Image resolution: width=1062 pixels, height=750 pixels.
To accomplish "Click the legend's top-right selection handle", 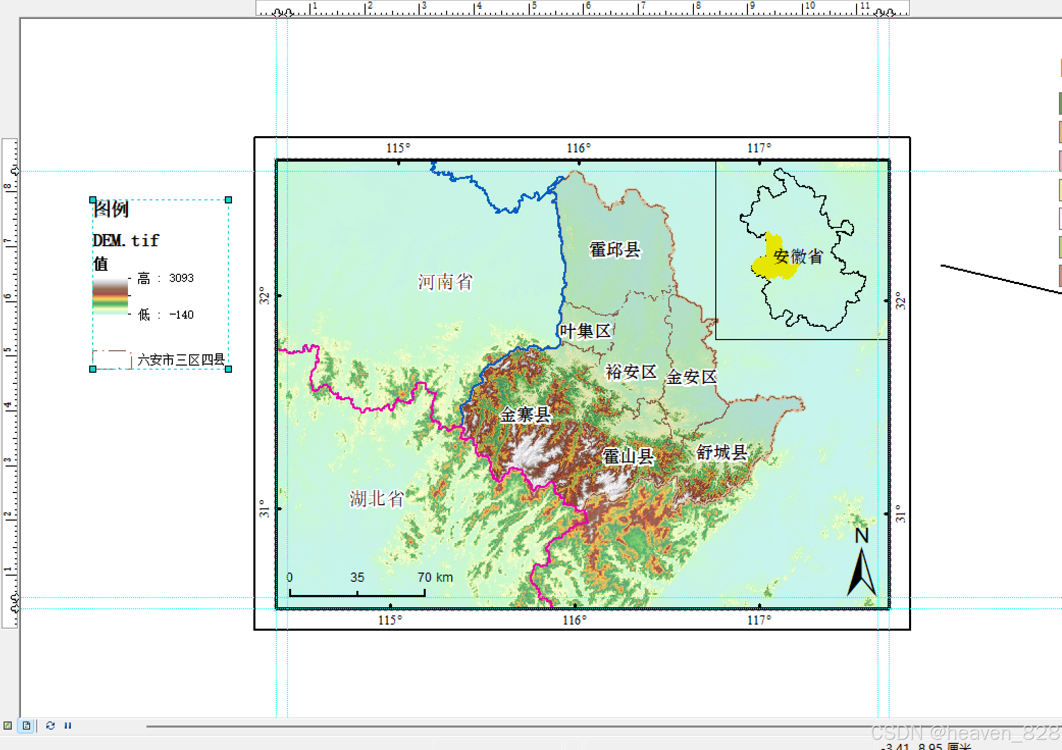I will 228,200.
